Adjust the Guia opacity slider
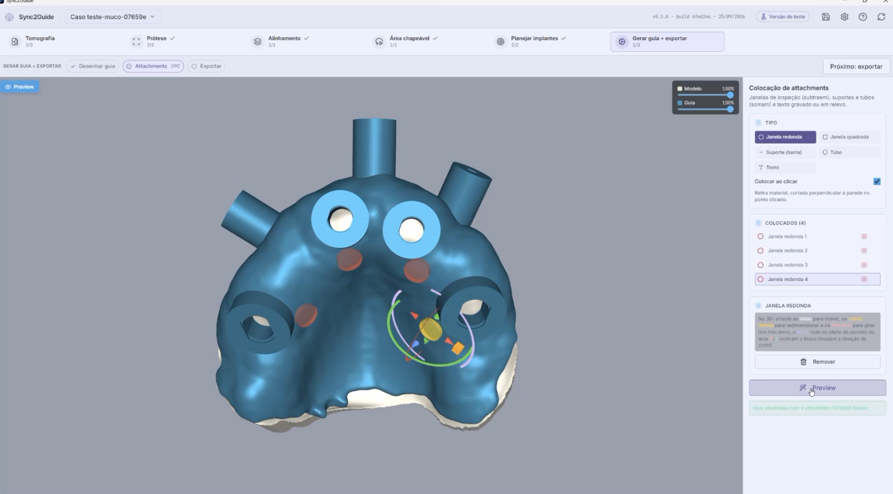This screenshot has width=893, height=494. (x=705, y=109)
